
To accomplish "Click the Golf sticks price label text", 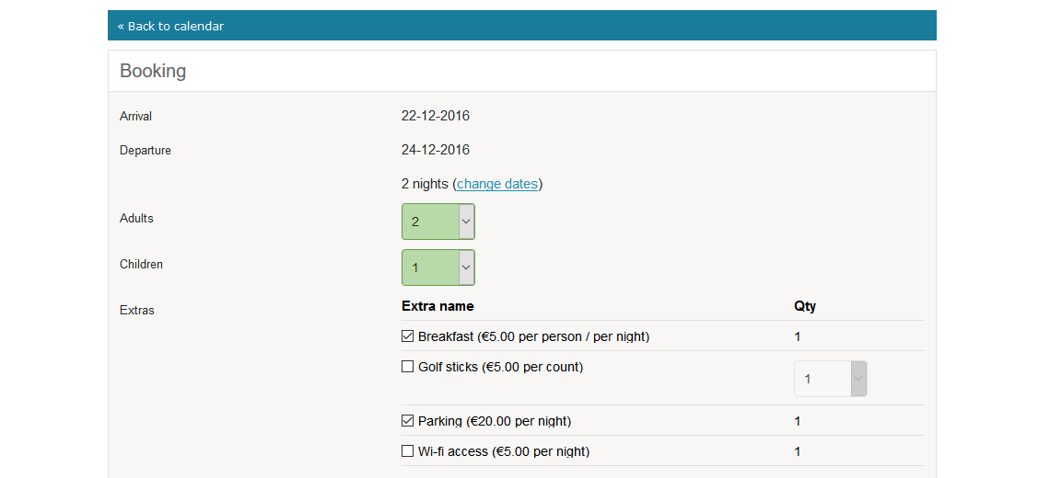I will [501, 367].
